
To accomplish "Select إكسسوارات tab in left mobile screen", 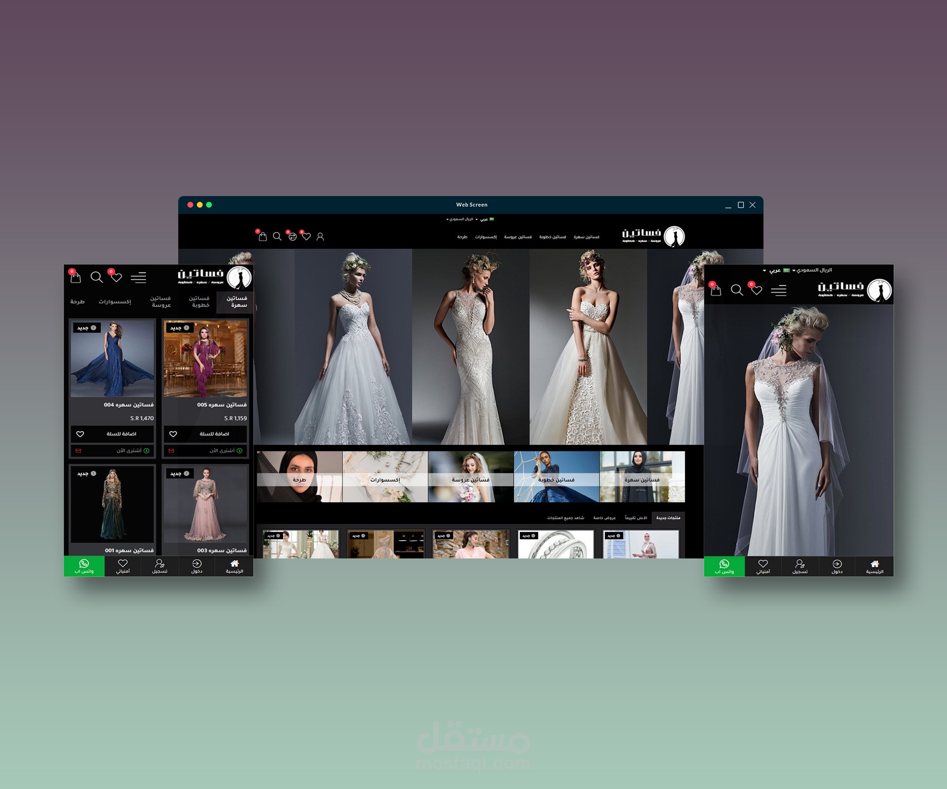I will 115,301.
